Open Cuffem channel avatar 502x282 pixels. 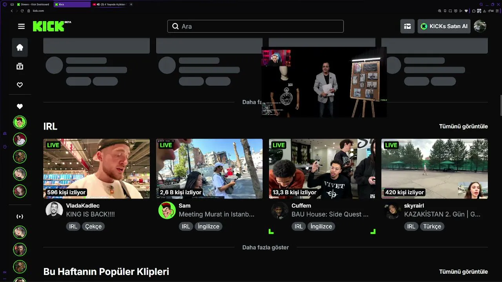[x=279, y=210]
